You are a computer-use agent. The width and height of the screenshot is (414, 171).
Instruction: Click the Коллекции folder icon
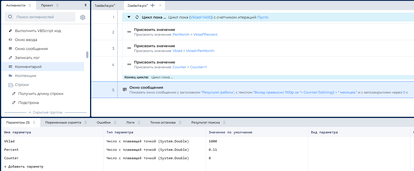[x=10, y=76]
